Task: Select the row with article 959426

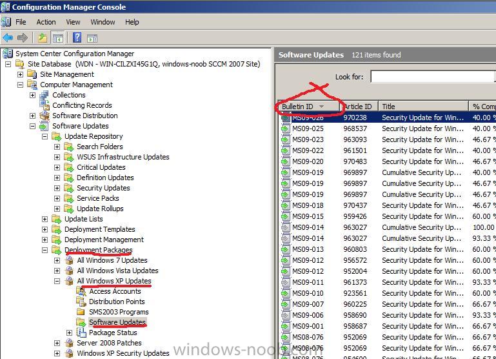Action: tap(388, 216)
